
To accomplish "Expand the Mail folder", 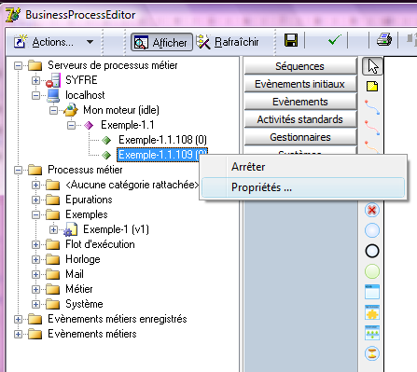I will (x=35, y=274).
